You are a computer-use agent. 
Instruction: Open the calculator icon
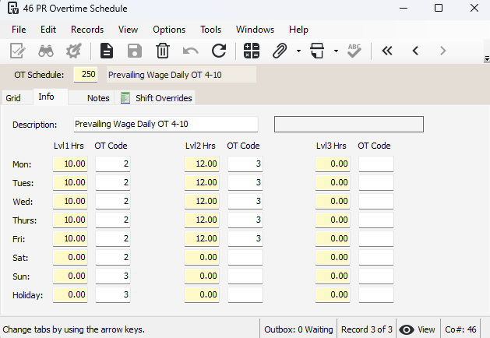point(252,51)
